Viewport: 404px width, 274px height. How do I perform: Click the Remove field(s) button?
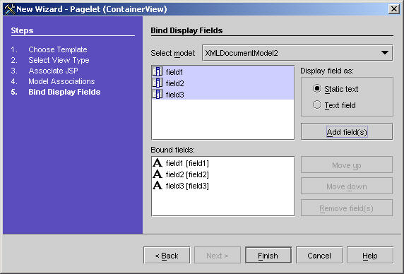(x=347, y=208)
